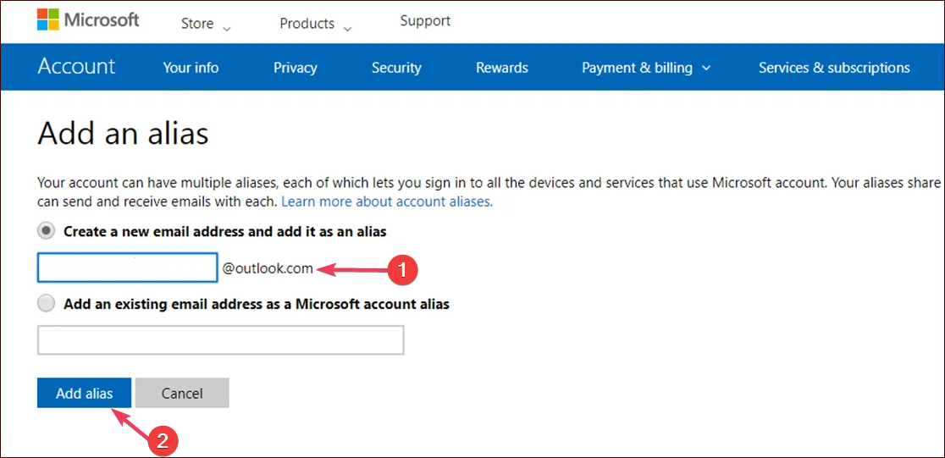Open the Support menu item

point(425,20)
